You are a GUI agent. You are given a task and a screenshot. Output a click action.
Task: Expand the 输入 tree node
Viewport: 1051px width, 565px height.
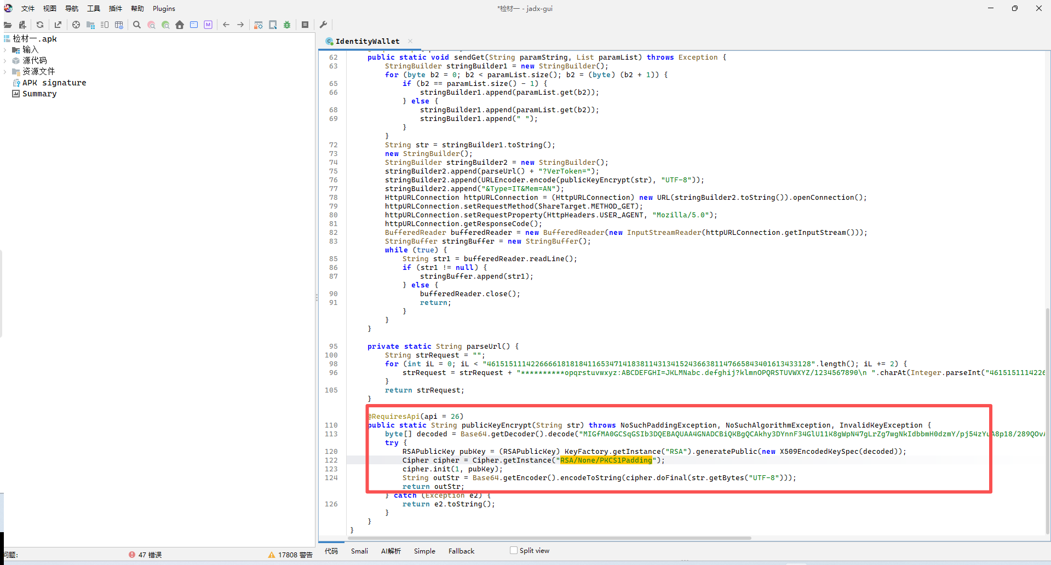(x=5, y=50)
